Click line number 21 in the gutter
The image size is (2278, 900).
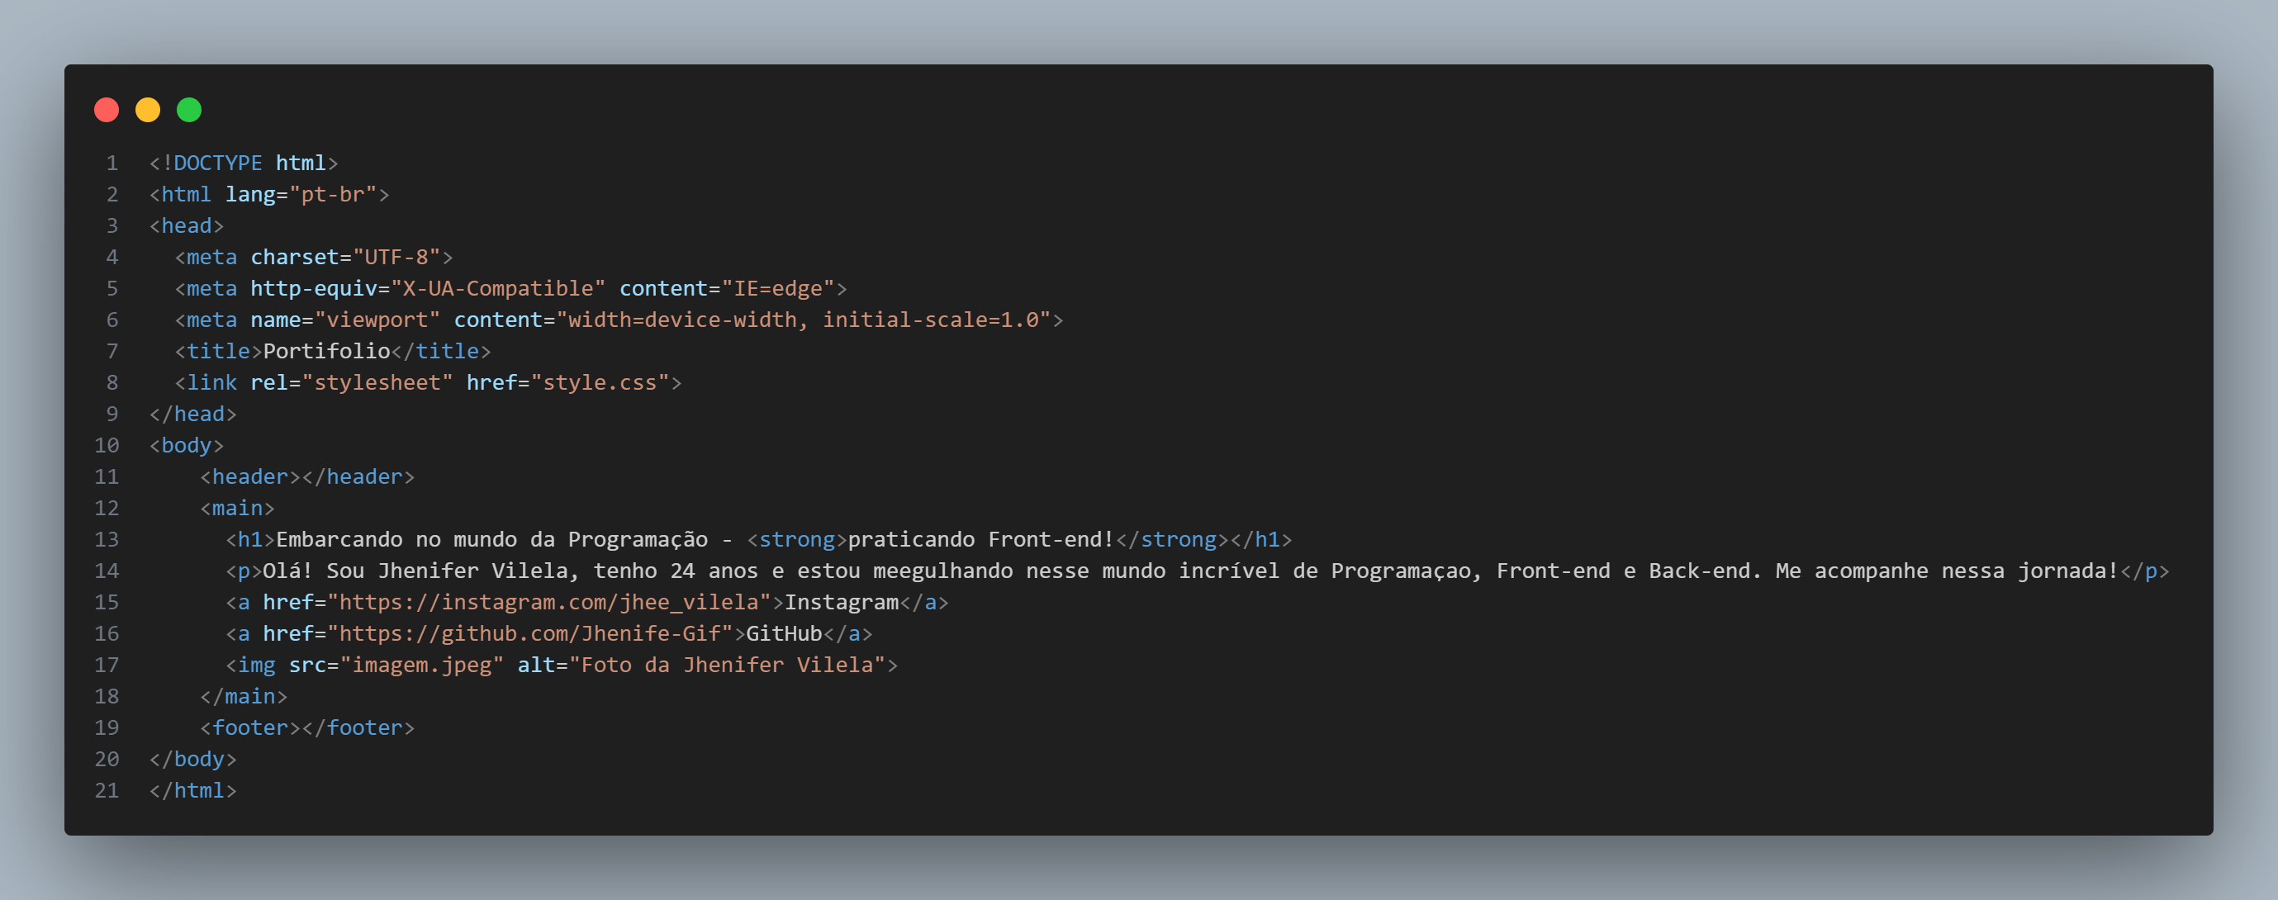pos(106,790)
